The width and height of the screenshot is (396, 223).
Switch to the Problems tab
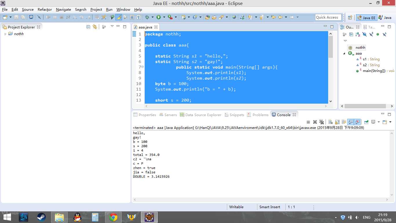258,115
